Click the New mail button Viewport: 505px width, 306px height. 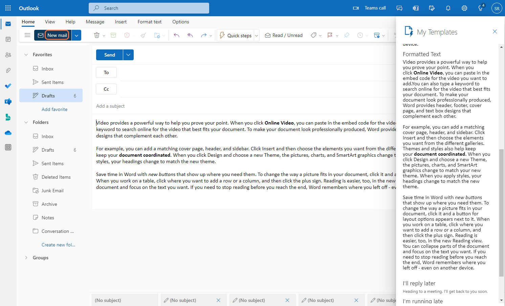coord(53,35)
